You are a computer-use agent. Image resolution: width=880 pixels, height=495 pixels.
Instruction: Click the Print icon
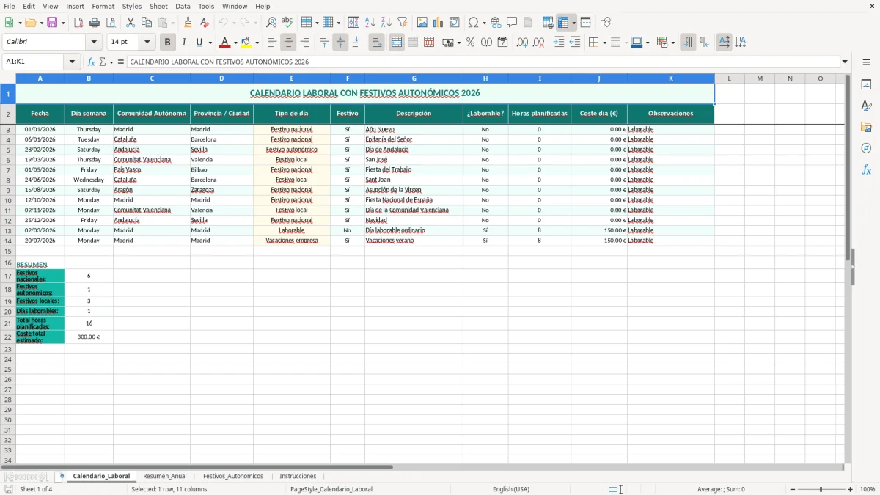(95, 23)
